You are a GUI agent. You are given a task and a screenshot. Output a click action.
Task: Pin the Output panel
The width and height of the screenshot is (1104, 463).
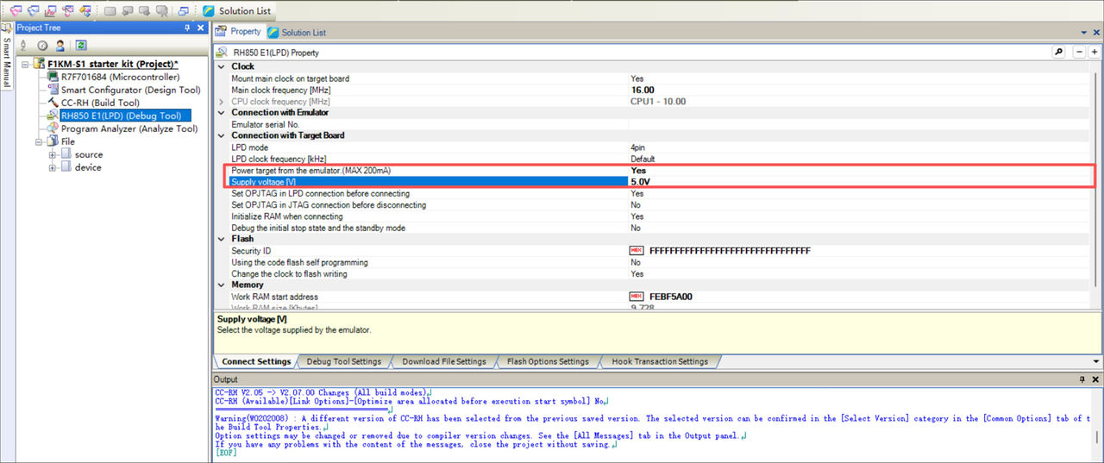click(x=1083, y=379)
